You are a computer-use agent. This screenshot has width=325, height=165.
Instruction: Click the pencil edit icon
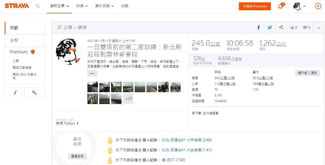click(x=15, y=93)
